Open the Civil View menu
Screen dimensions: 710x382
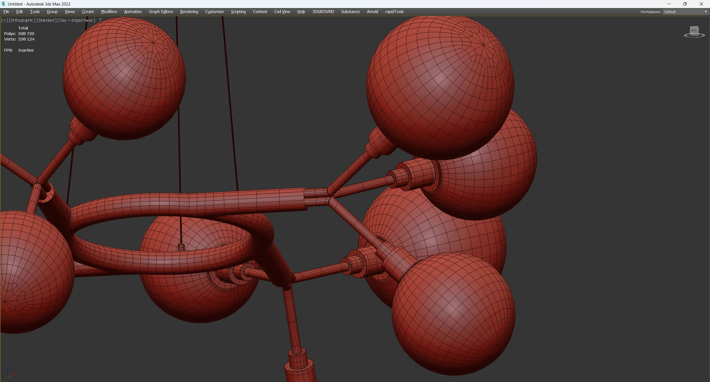tap(282, 12)
